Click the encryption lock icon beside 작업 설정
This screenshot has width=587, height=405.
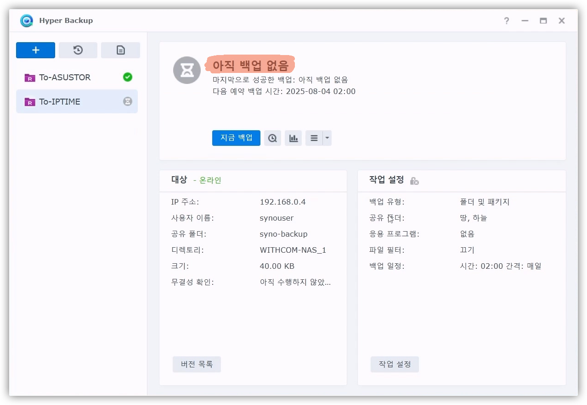coord(414,181)
